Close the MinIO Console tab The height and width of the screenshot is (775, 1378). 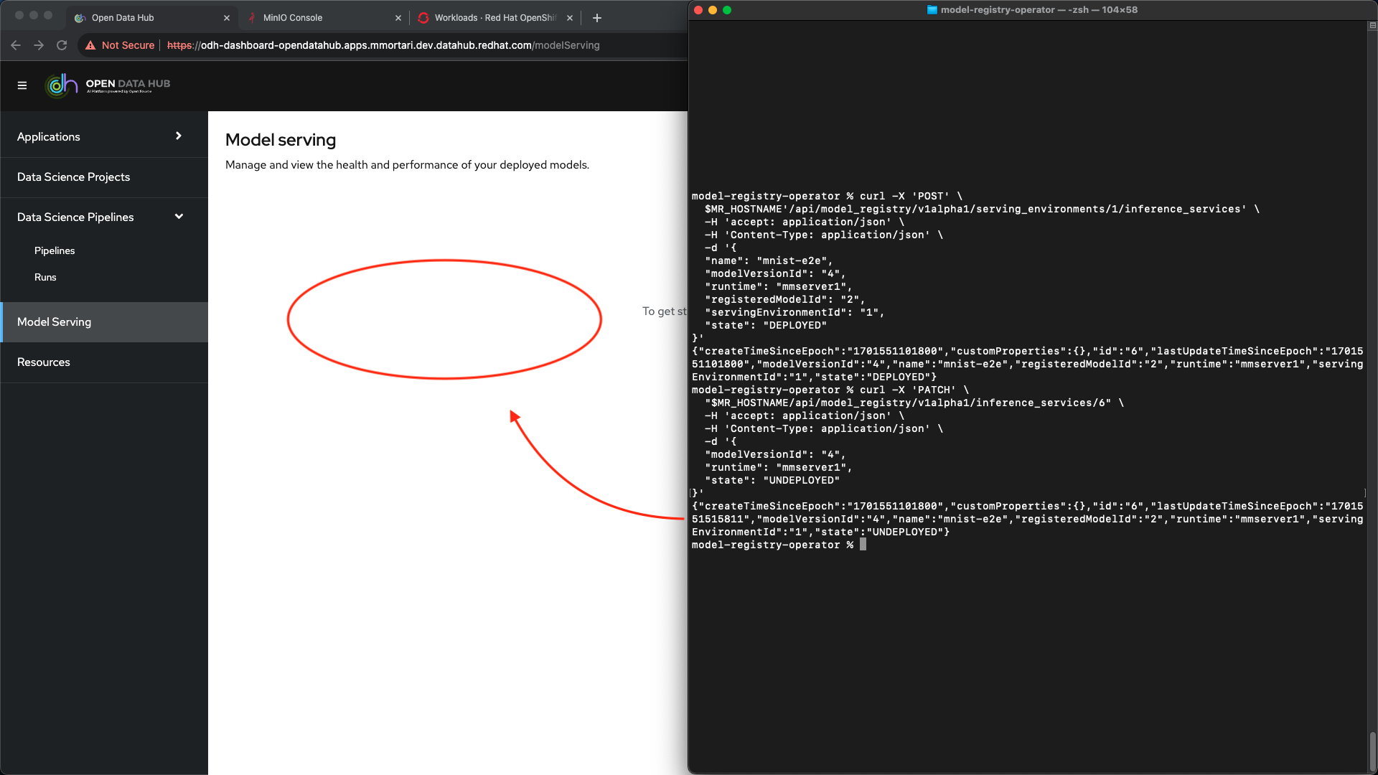(x=398, y=18)
